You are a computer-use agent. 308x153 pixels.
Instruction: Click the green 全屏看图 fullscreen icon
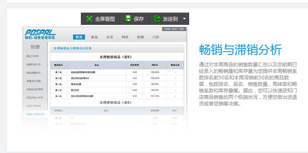click(89, 19)
